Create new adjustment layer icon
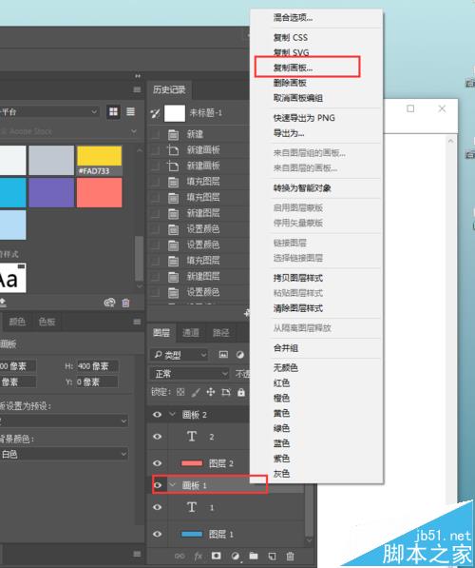This screenshot has width=475, height=568. tap(236, 556)
